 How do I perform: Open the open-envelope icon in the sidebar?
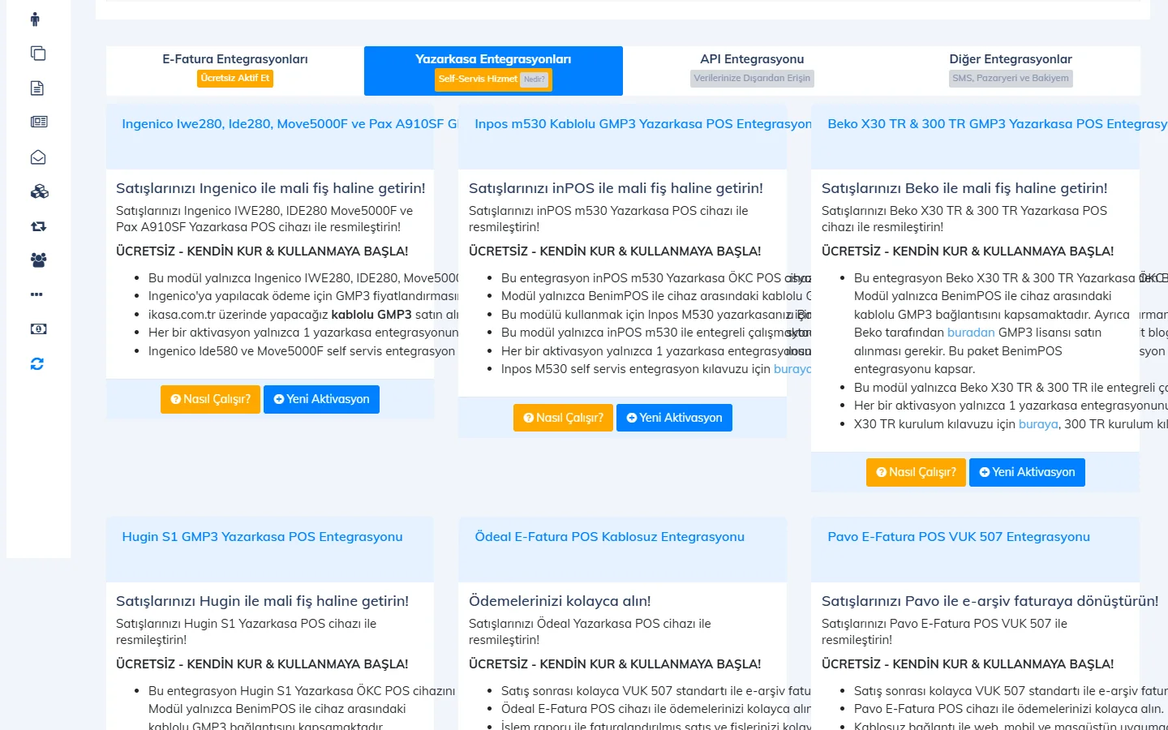[x=38, y=157]
